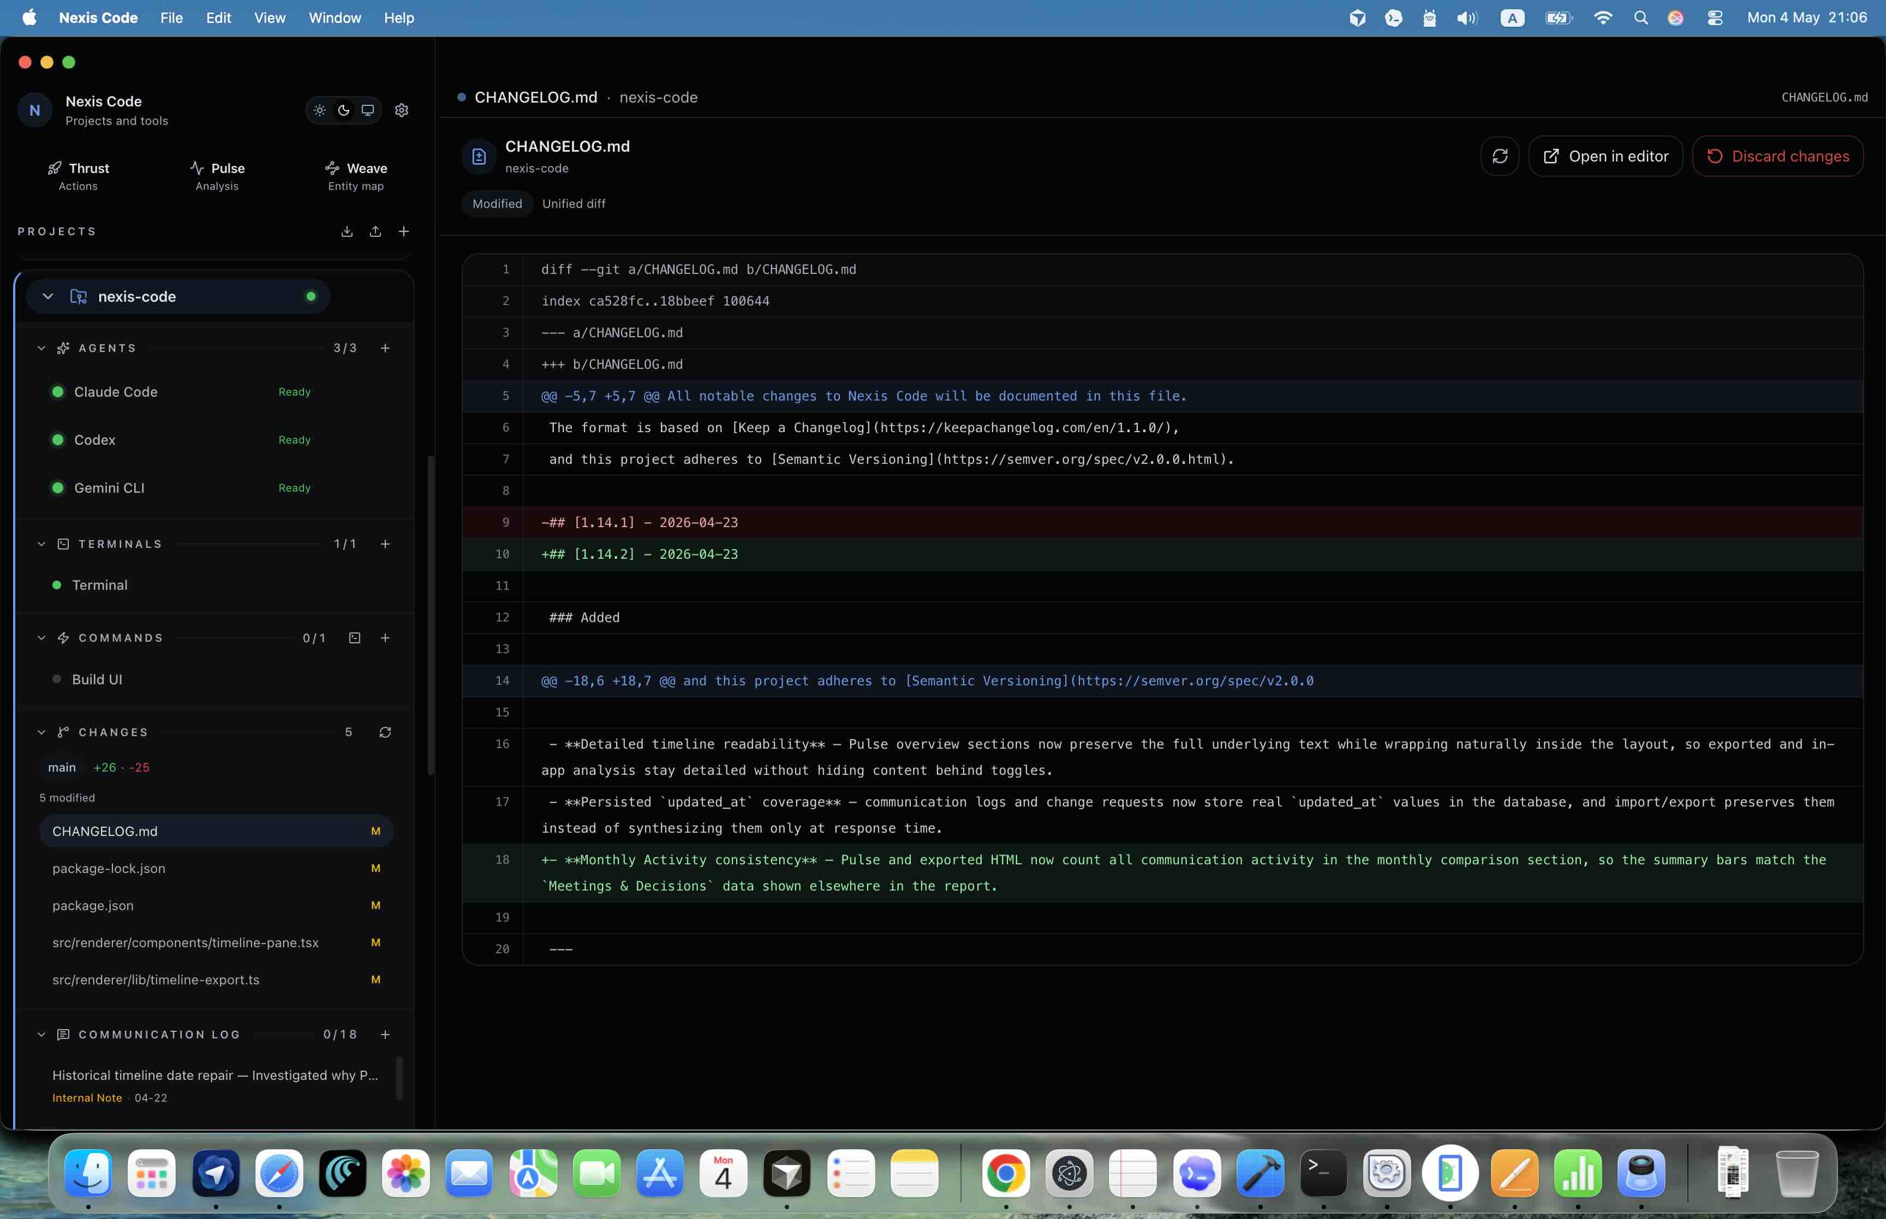Open Safari from the dock

[x=279, y=1173]
